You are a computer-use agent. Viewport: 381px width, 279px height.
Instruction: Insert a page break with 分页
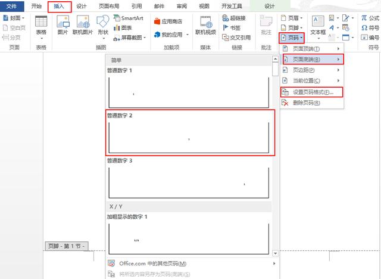(x=11, y=38)
